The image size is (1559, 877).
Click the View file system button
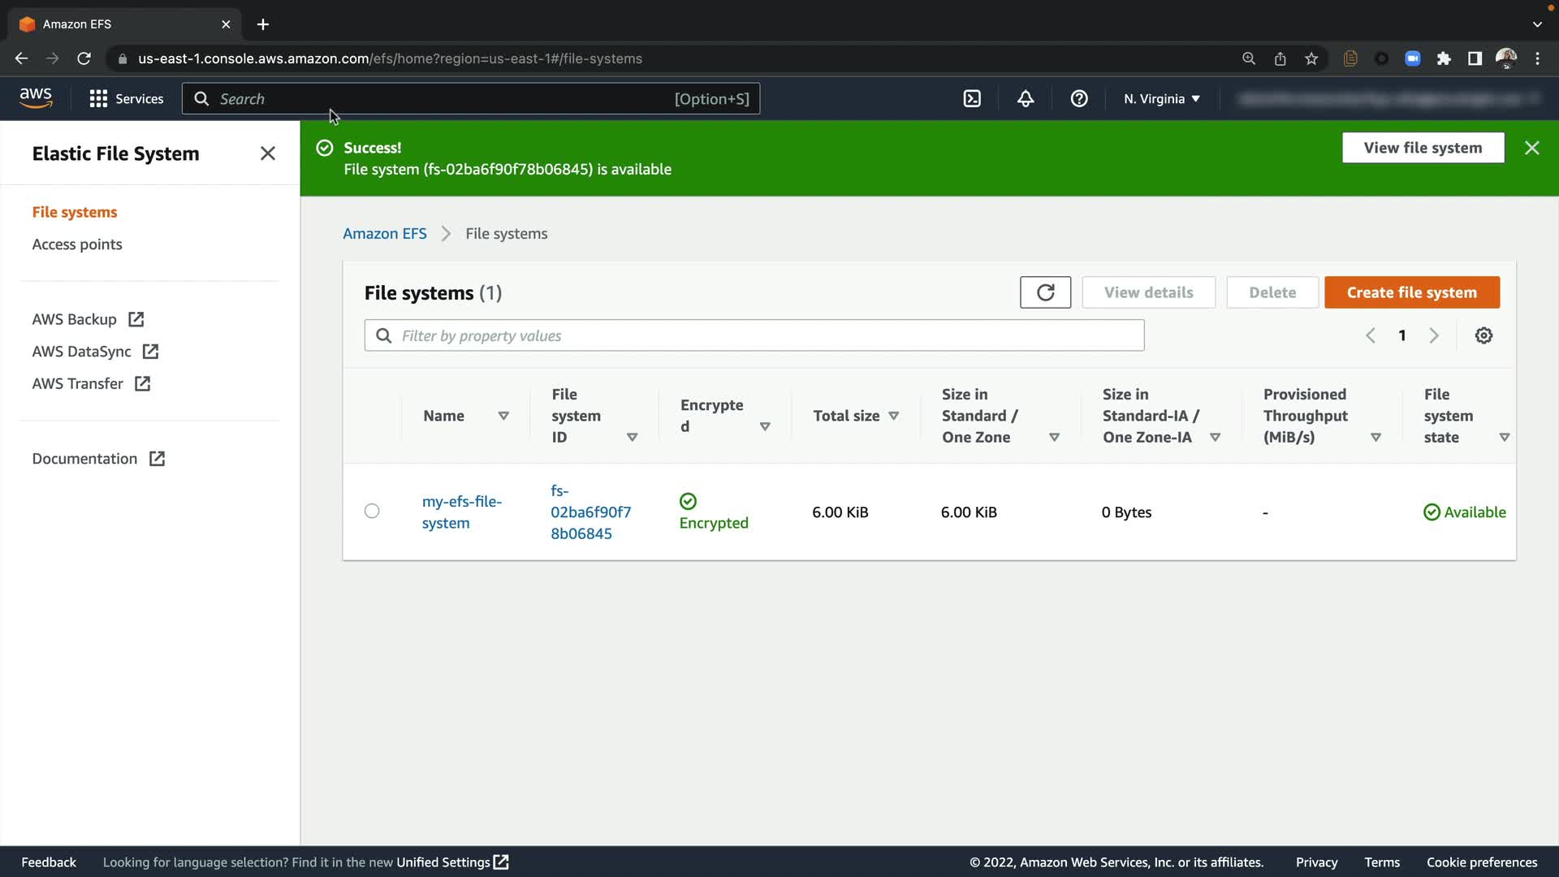(1423, 148)
